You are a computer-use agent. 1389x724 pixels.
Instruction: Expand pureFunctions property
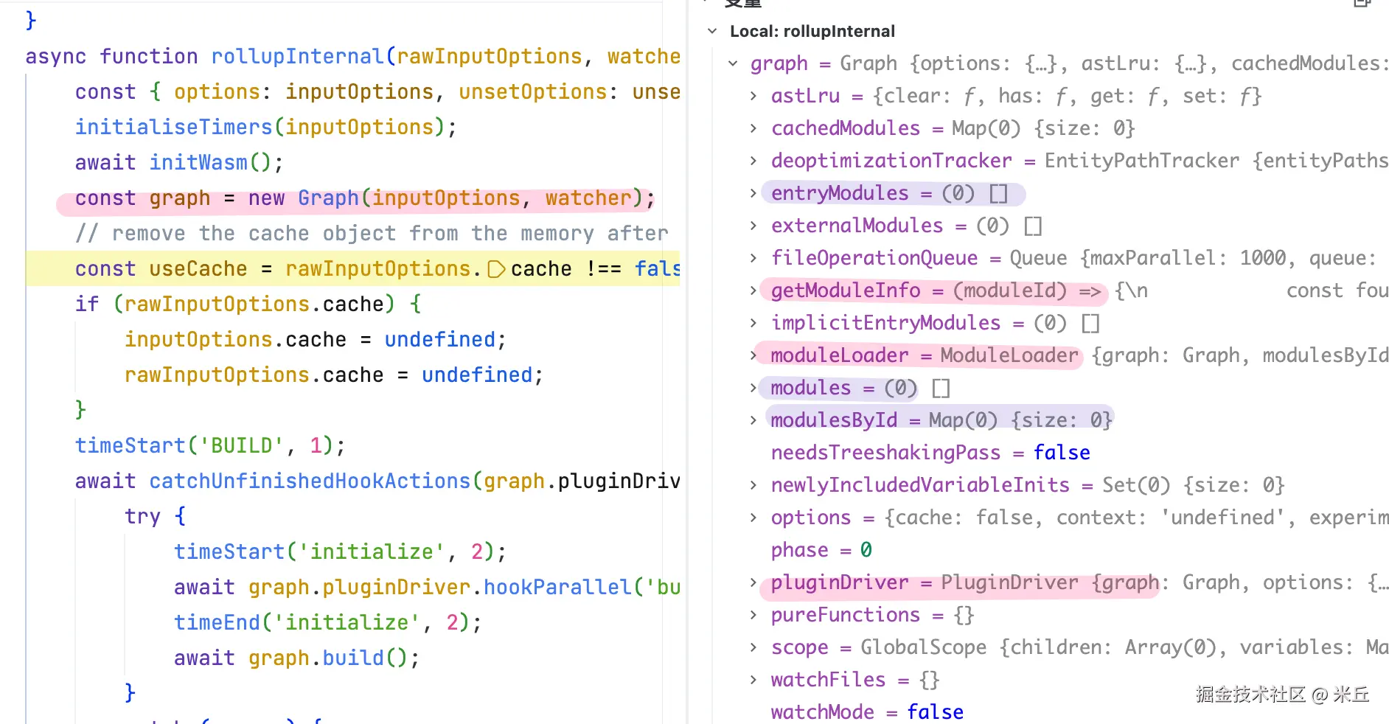pyautogui.click(x=753, y=615)
